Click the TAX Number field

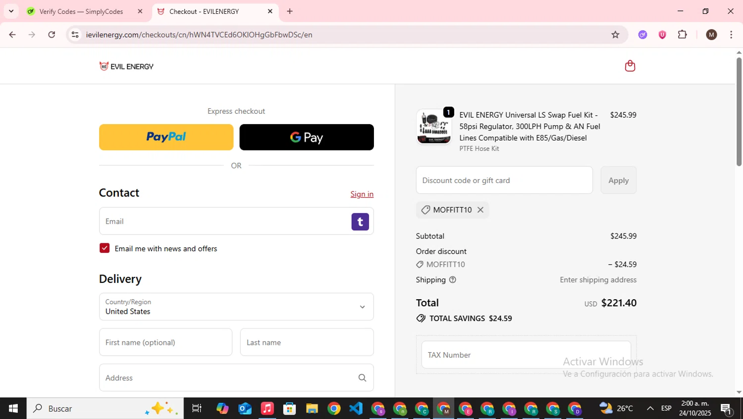pos(526,355)
